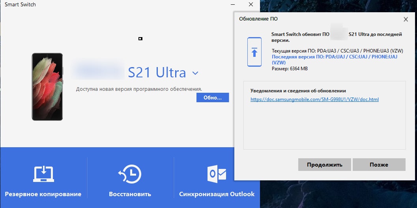Close the Smart Switch main window
417x208 pixels.
[x=251, y=4]
